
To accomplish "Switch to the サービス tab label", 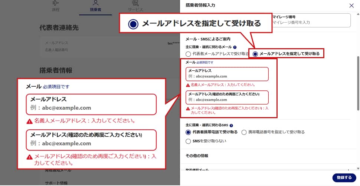I will tap(135, 9).
